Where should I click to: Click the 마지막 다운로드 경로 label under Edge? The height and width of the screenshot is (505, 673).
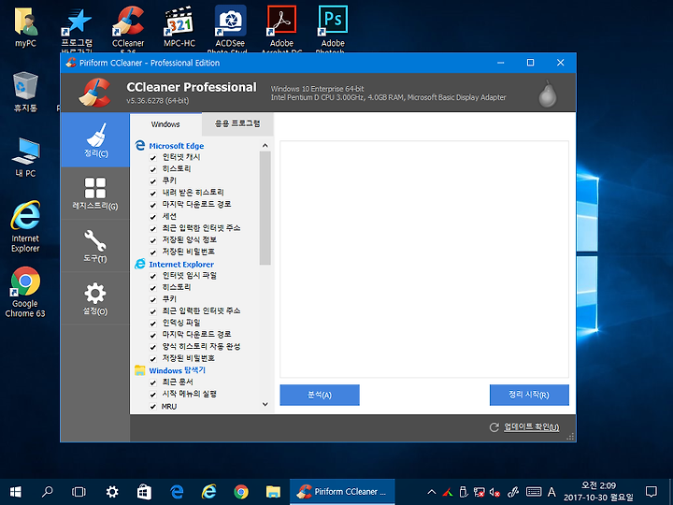[196, 204]
